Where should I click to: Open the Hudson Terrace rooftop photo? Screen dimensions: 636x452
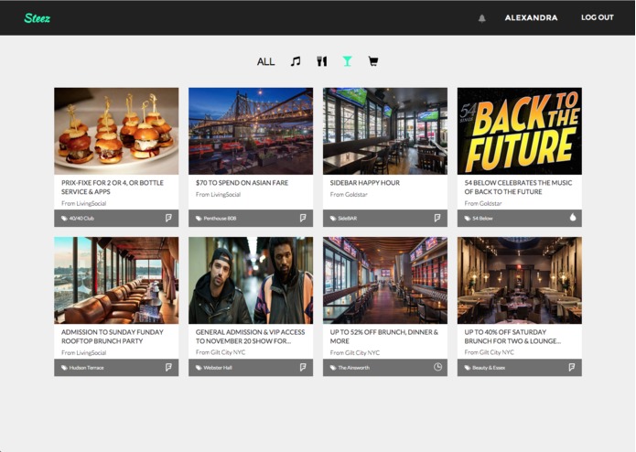[116, 281]
